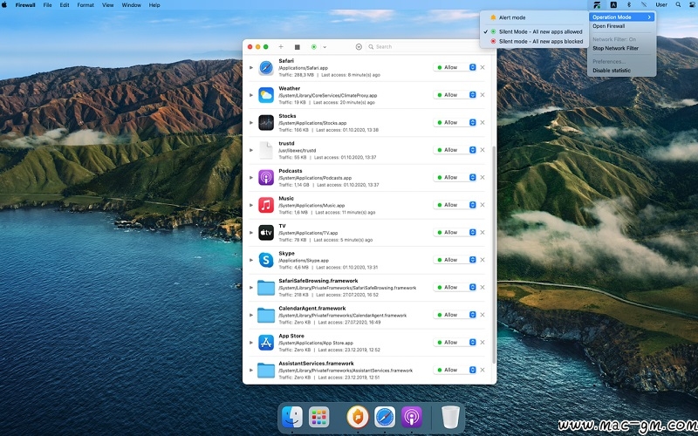The height and width of the screenshot is (436, 698).
Task: Click the Music app icon in rules list
Action: [x=266, y=205]
